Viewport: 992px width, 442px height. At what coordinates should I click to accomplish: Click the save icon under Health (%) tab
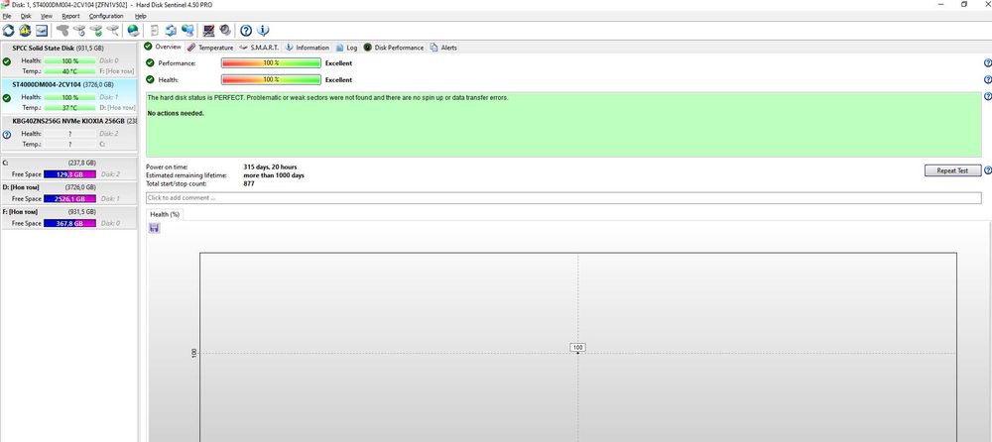(x=155, y=228)
